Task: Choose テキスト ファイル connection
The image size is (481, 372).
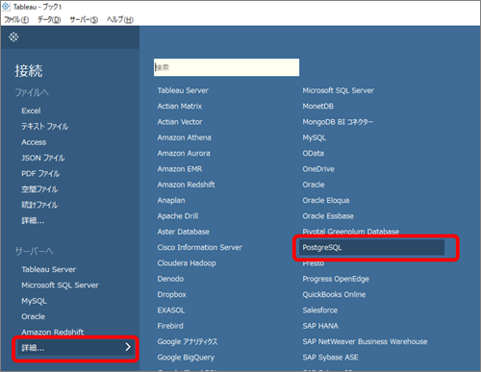Action: coord(45,127)
